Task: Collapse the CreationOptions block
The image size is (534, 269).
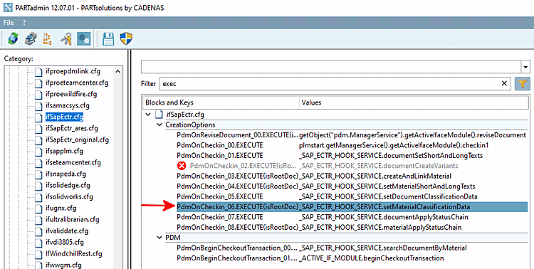Action: pyautogui.click(x=159, y=125)
